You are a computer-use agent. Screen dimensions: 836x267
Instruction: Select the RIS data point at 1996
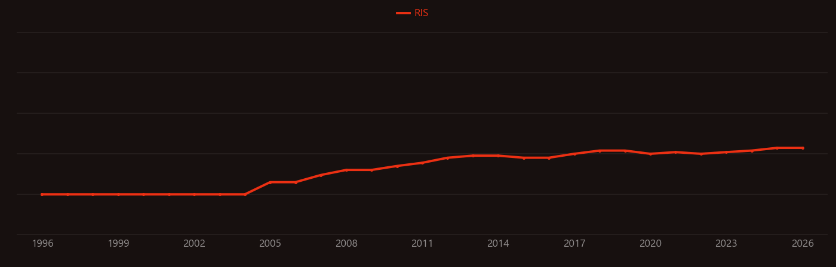(42, 194)
